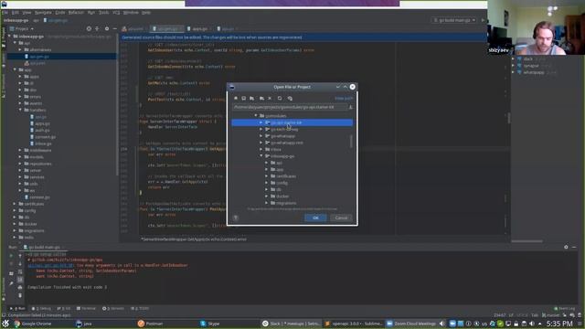Open the Navigate menu
Image resolution: width=585 pixels, height=329 pixels.
point(43,12)
